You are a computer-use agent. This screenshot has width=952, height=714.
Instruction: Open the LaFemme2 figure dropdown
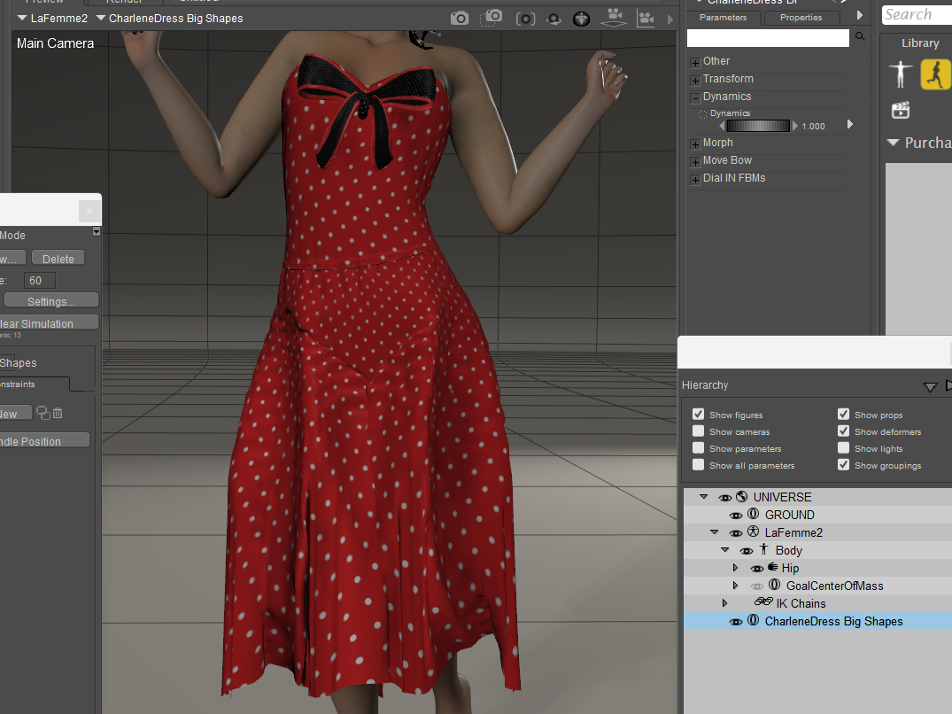coord(52,18)
